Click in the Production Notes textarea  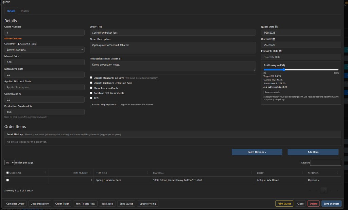pos(173,66)
